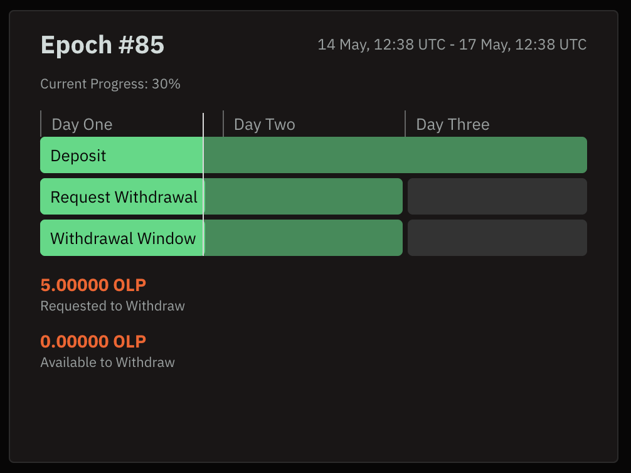
Task: Click the Epoch #85 heading
Action: coord(102,45)
